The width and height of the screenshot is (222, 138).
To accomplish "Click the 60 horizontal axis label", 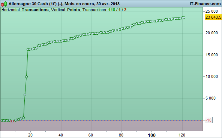I will (91, 135).
